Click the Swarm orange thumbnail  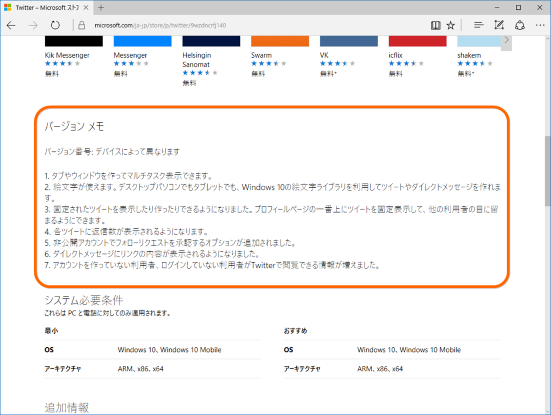280,41
